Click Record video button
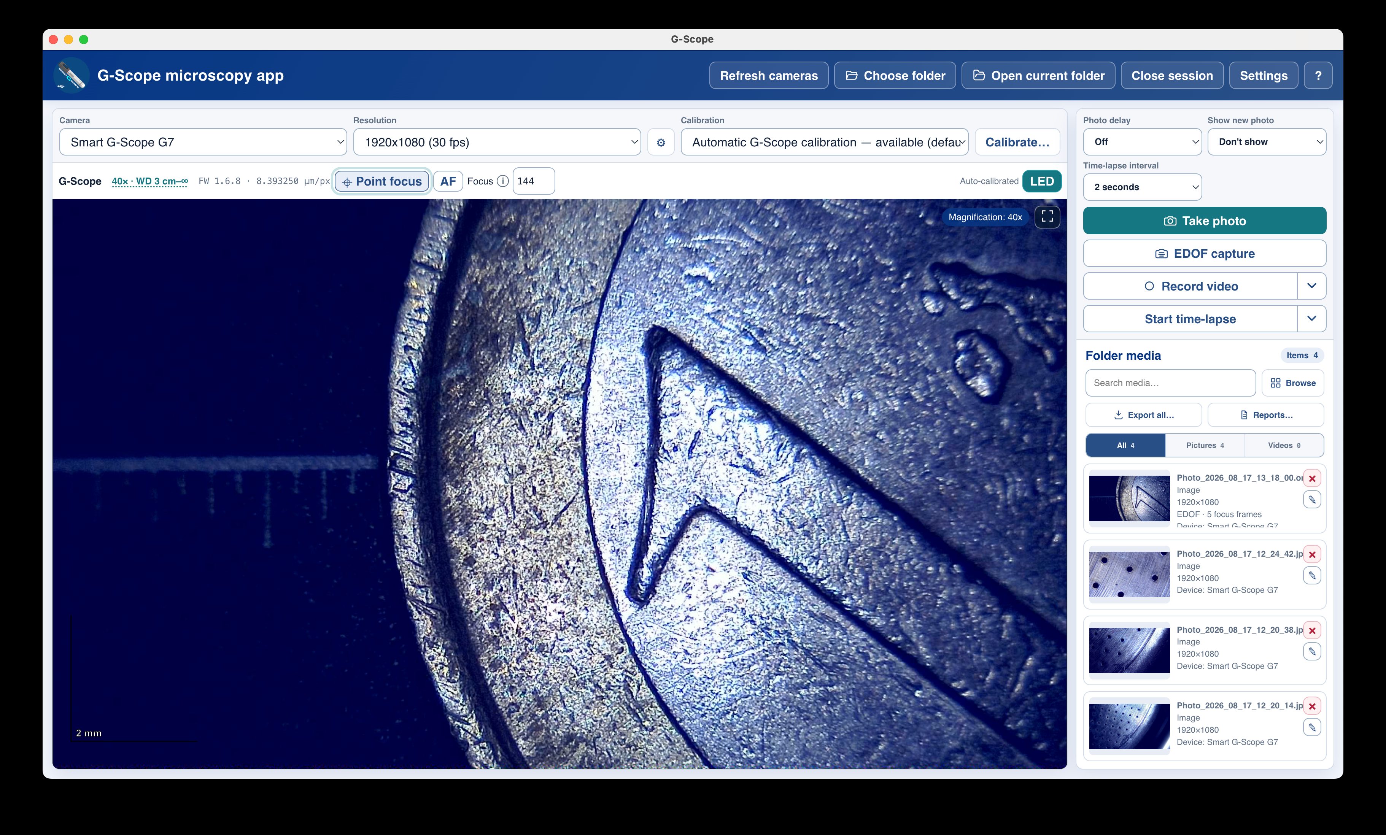The width and height of the screenshot is (1386, 835). [1191, 286]
